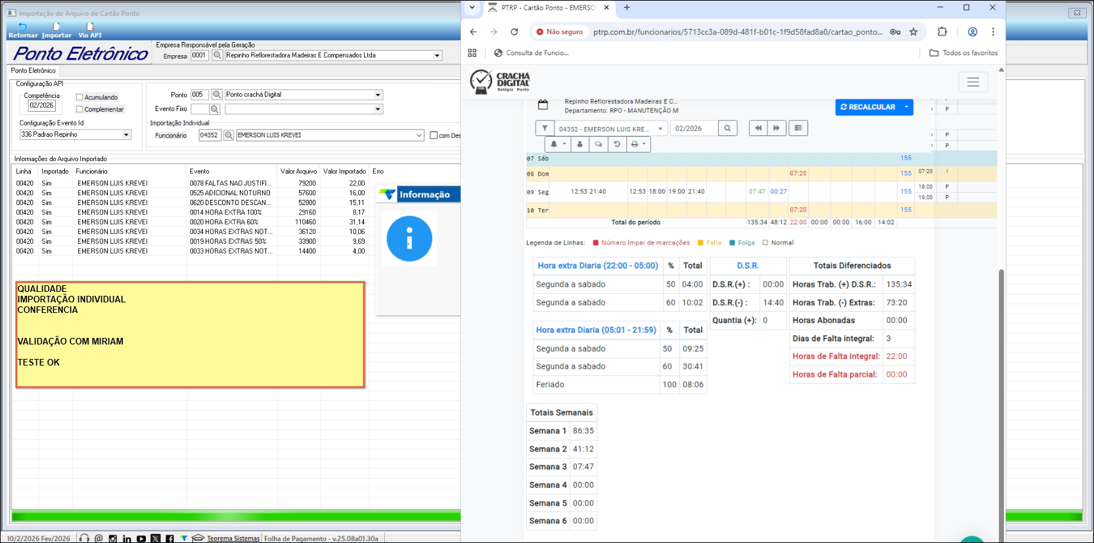Click the Teorema Sistemas link in the status bar
The height and width of the screenshot is (543, 1094).
click(x=233, y=538)
